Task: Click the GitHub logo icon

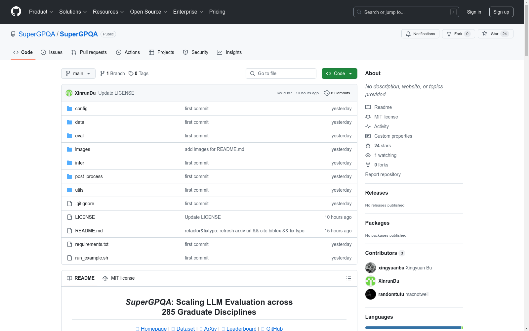Action: click(x=16, y=12)
